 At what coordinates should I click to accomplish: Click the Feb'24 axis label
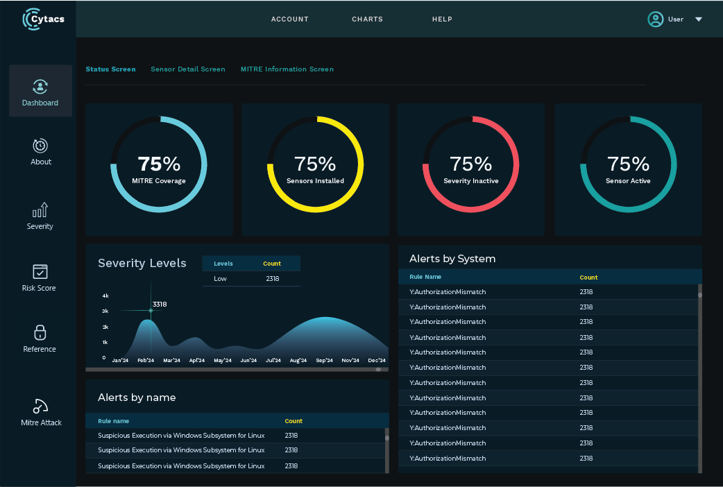tap(146, 360)
